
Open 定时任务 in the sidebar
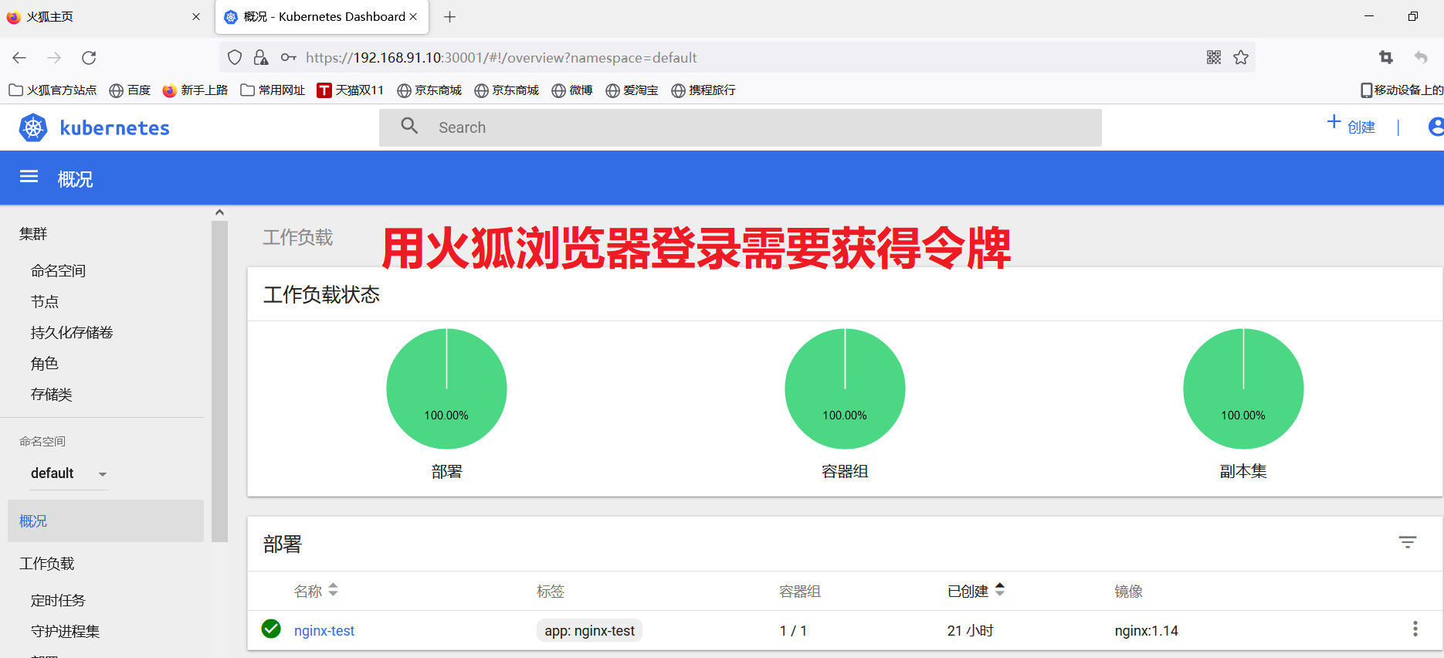58,601
